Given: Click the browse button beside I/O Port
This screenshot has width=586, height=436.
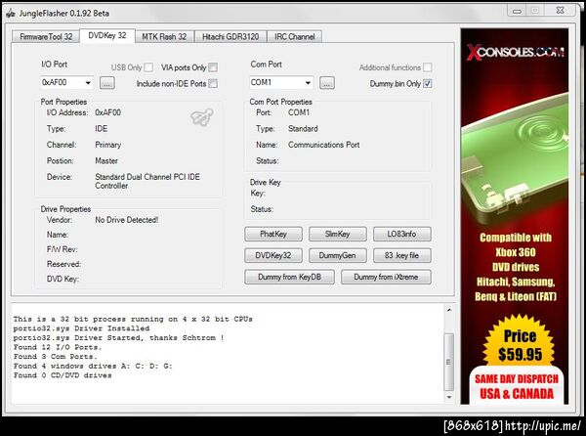Looking at the screenshot, I should click(x=106, y=83).
